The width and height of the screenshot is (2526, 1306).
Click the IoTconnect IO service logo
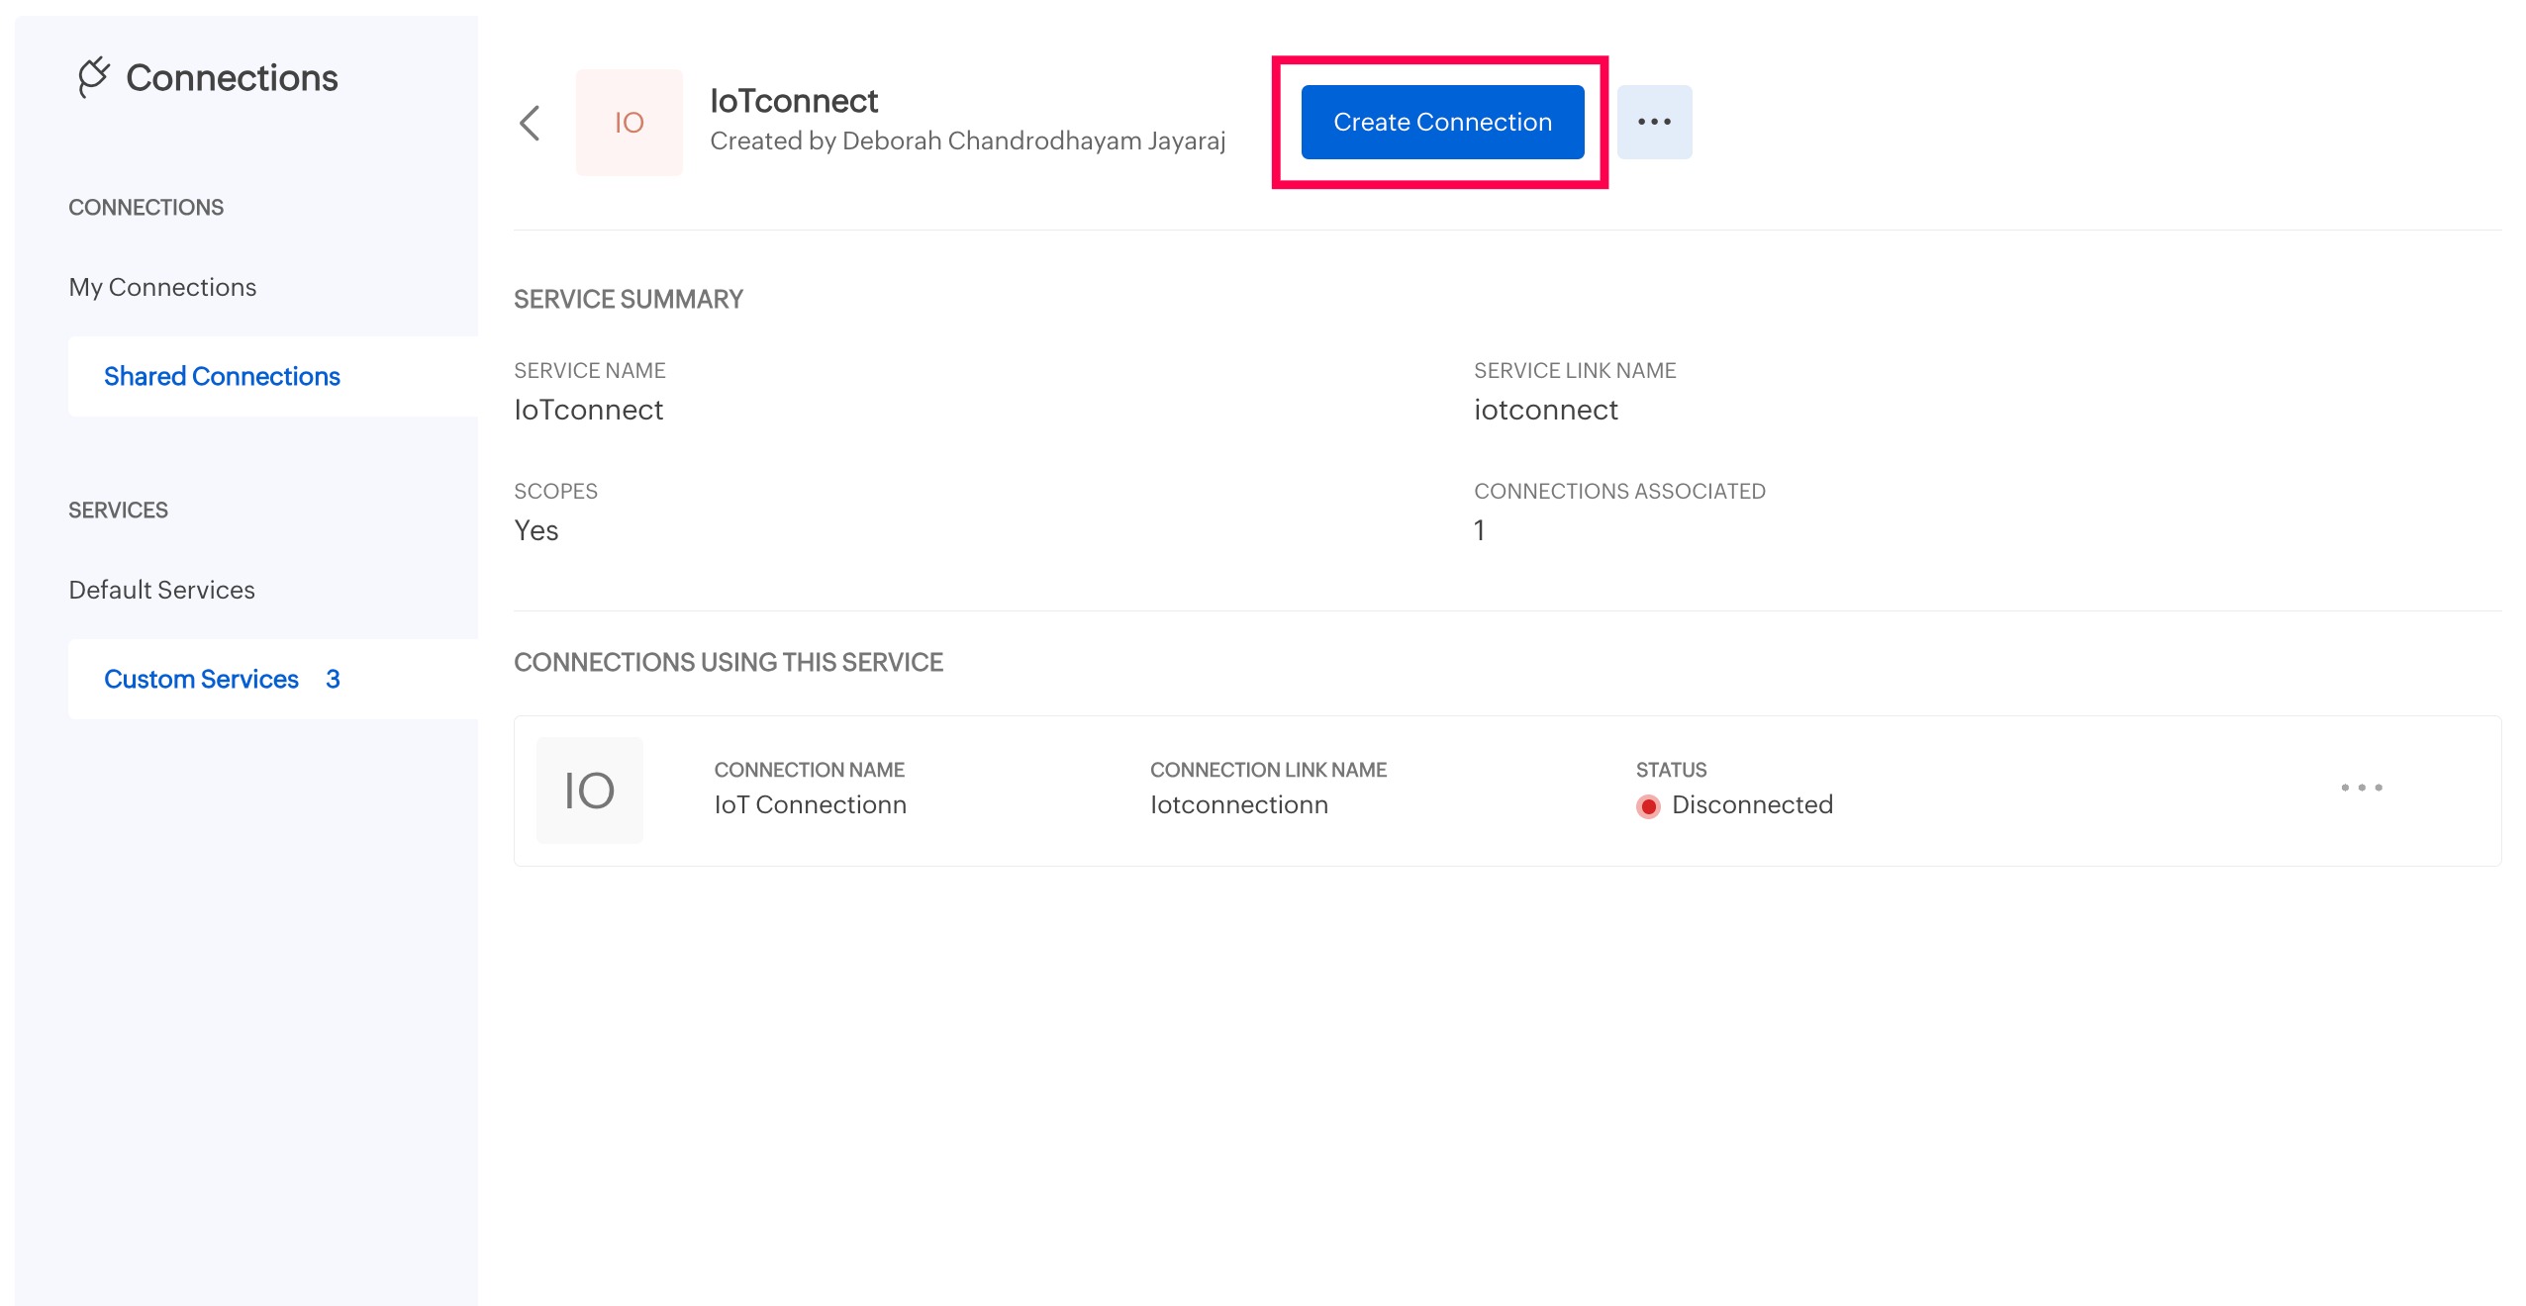click(629, 123)
